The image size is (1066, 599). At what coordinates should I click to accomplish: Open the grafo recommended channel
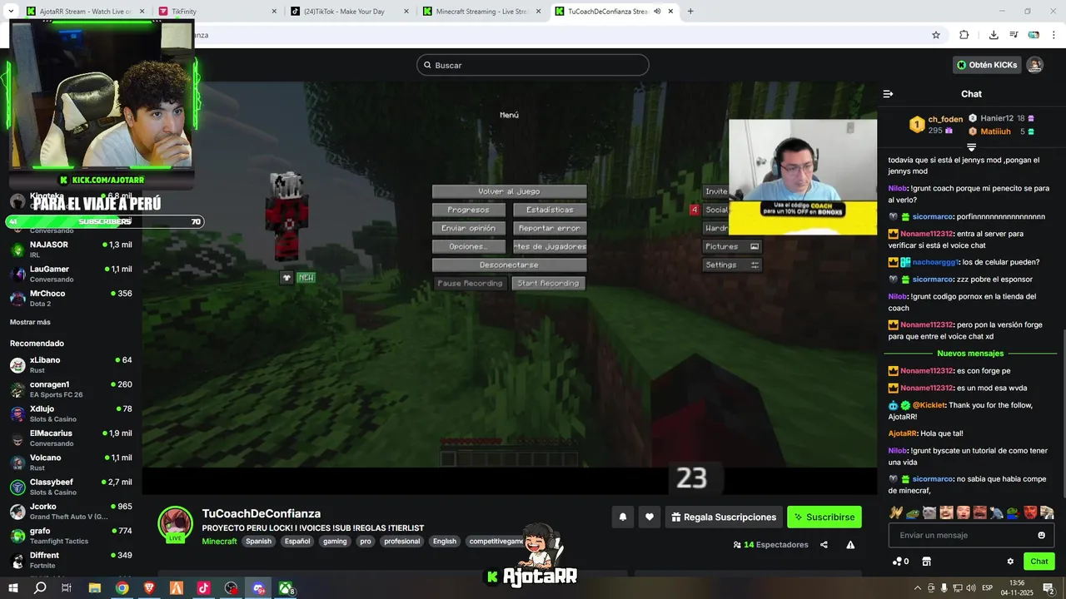(71, 536)
